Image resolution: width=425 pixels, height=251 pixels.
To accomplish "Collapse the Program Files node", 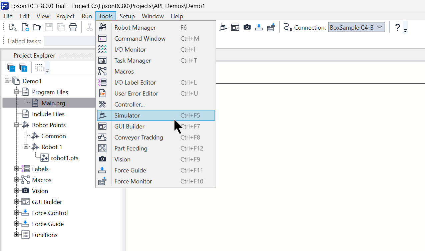I will pyautogui.click(x=16, y=92).
